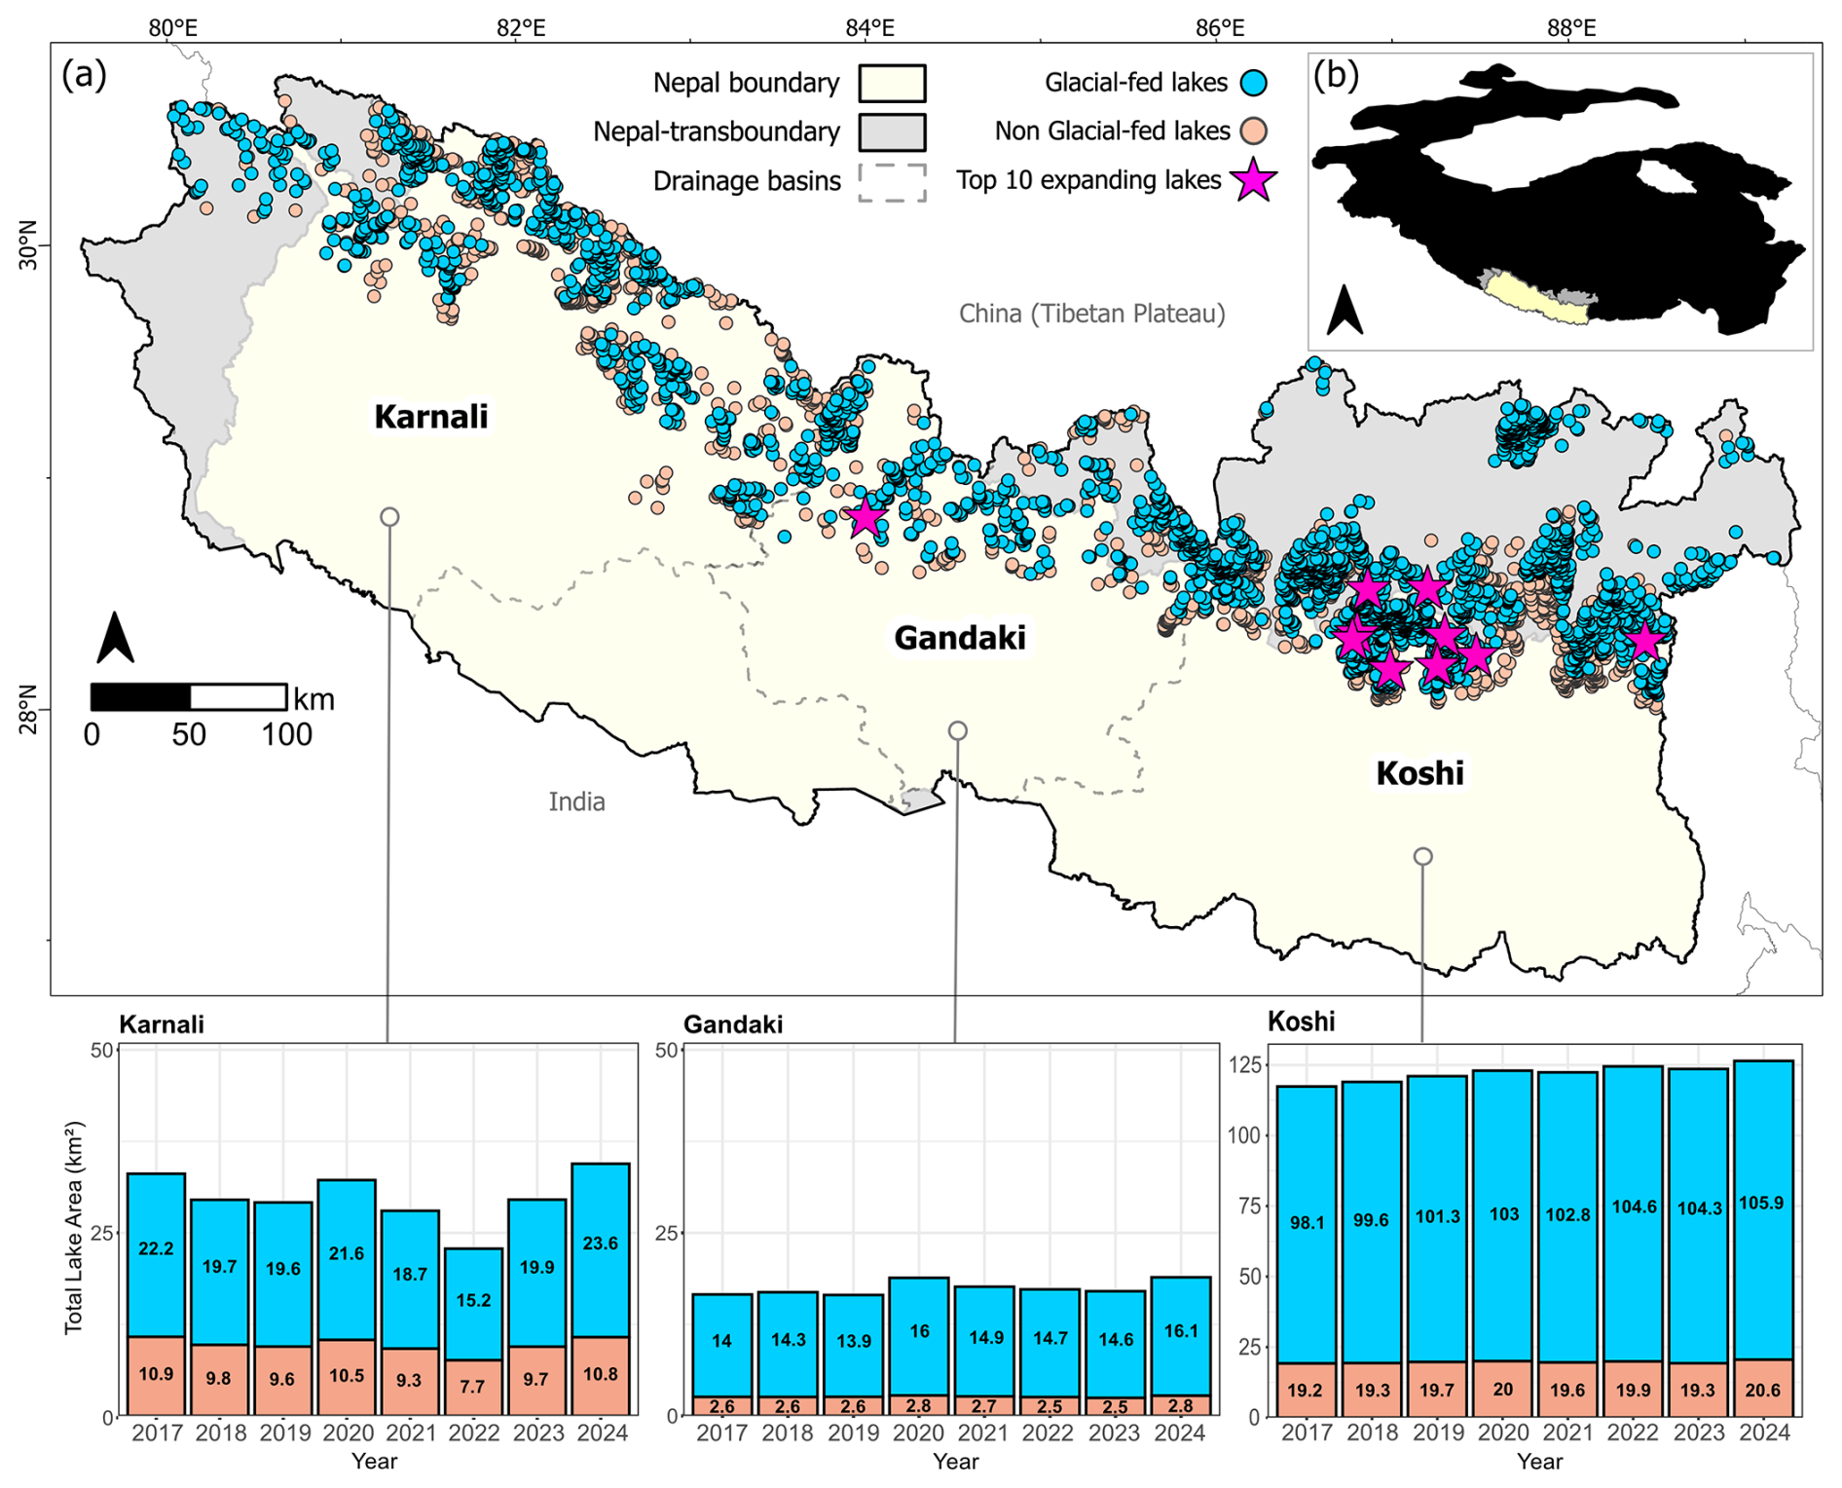Click the Koshi basin label on map
Screen dimensions: 1842x1488
(1419, 772)
